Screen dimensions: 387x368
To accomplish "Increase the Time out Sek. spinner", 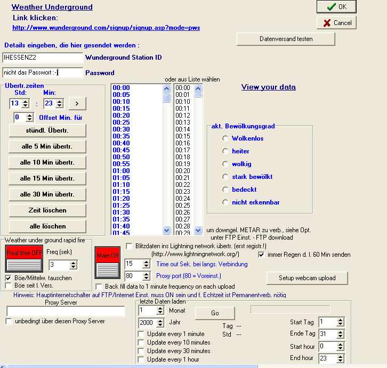I will [147, 262].
